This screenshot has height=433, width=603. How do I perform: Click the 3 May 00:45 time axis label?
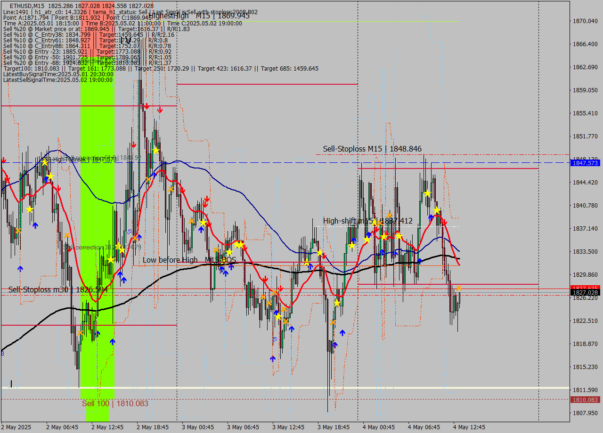(x=198, y=427)
